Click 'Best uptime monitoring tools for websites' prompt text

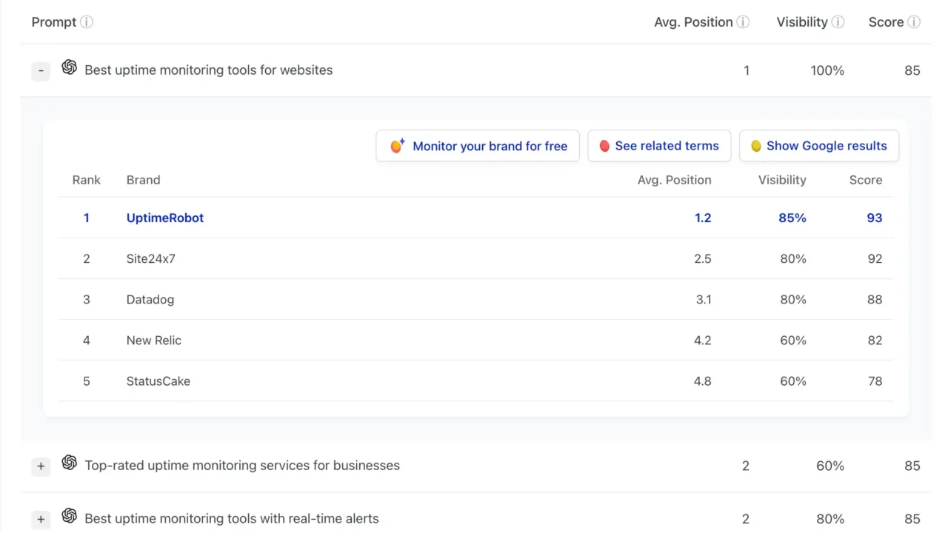click(x=209, y=70)
